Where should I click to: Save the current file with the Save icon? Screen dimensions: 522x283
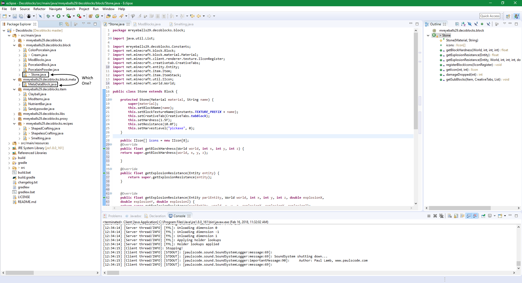coord(15,16)
